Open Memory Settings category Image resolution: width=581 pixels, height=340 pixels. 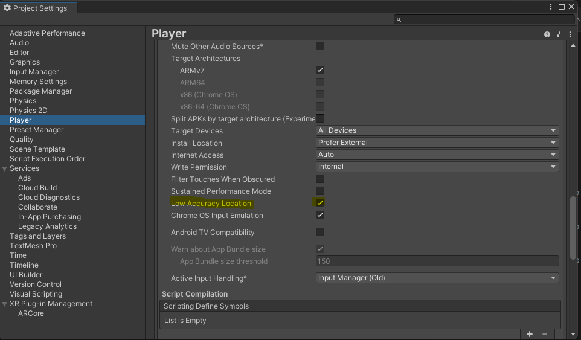point(38,81)
